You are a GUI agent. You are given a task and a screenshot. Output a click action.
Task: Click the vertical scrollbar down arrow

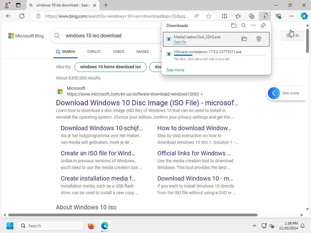click(307, 209)
